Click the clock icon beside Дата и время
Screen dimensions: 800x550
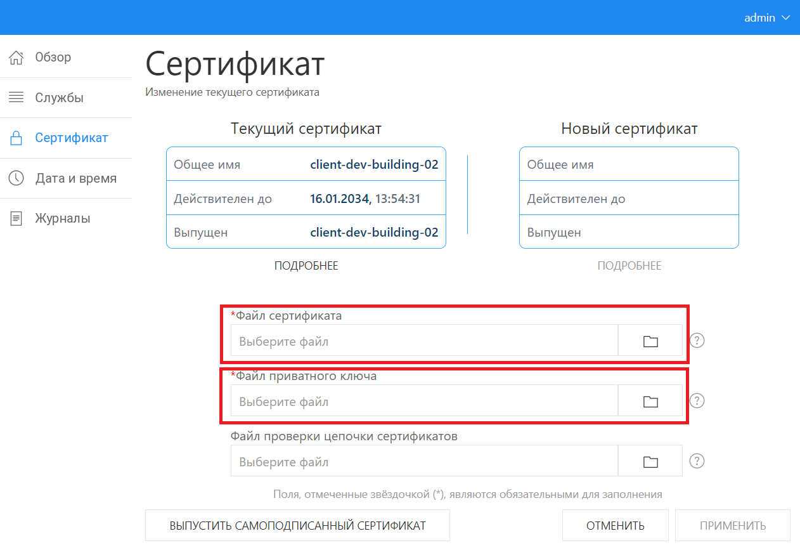(16, 178)
